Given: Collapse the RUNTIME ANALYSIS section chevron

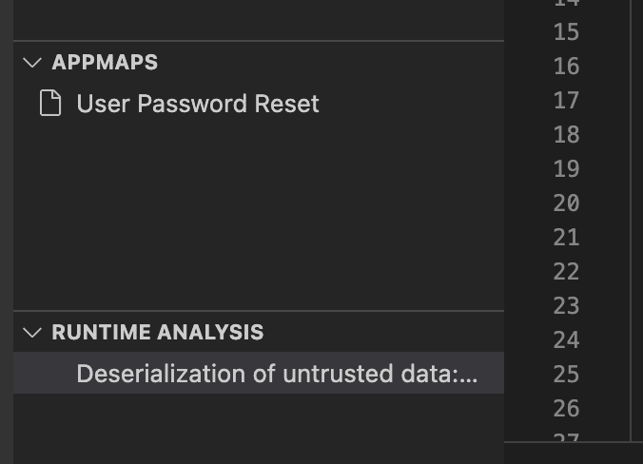Looking at the screenshot, I should tap(32, 332).
